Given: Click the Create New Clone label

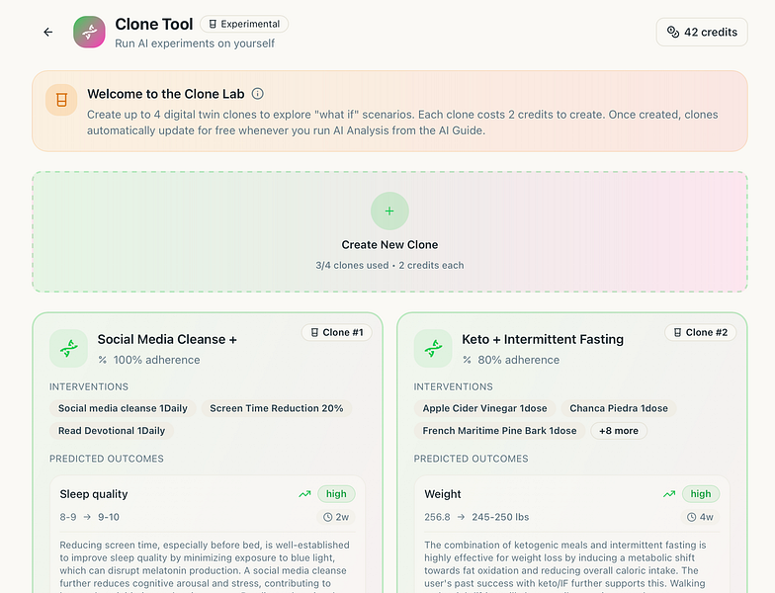Looking at the screenshot, I should (x=389, y=245).
